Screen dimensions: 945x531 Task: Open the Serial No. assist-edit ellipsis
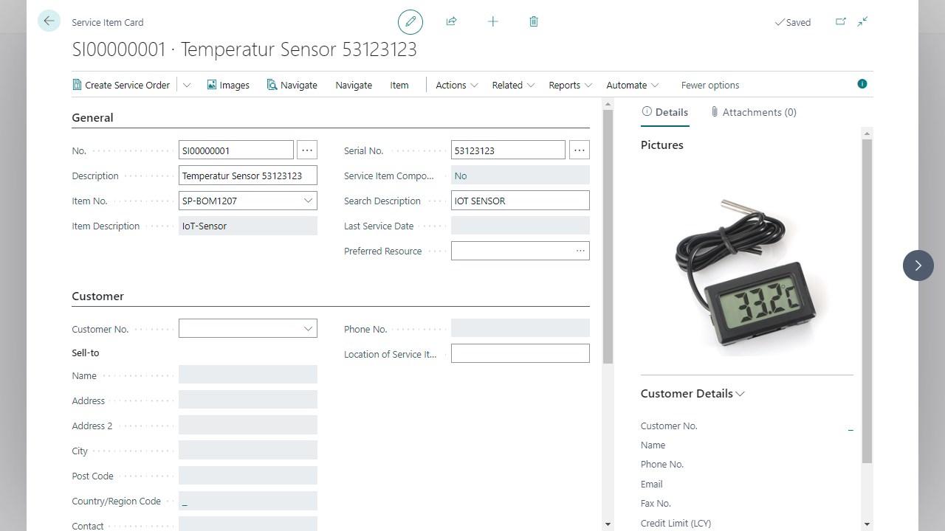point(580,150)
